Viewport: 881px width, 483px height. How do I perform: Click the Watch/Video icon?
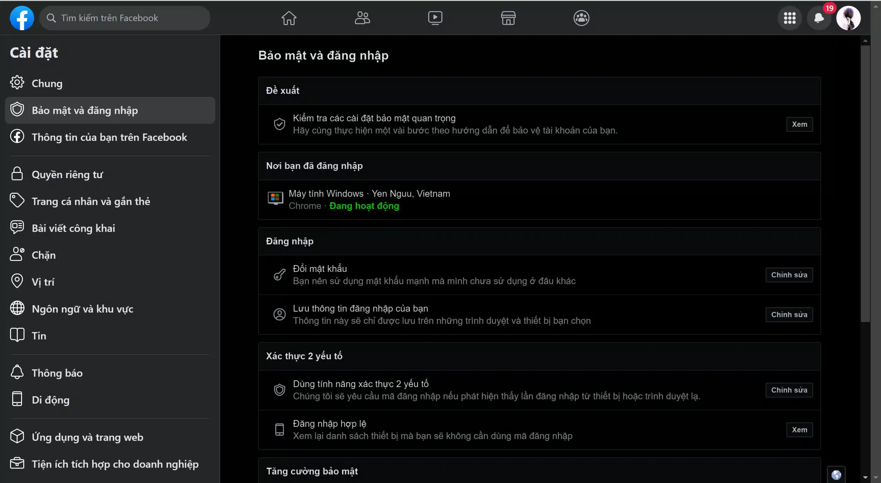pos(435,17)
